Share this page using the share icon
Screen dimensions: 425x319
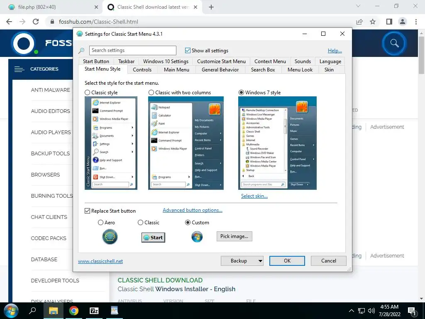tap(359, 22)
